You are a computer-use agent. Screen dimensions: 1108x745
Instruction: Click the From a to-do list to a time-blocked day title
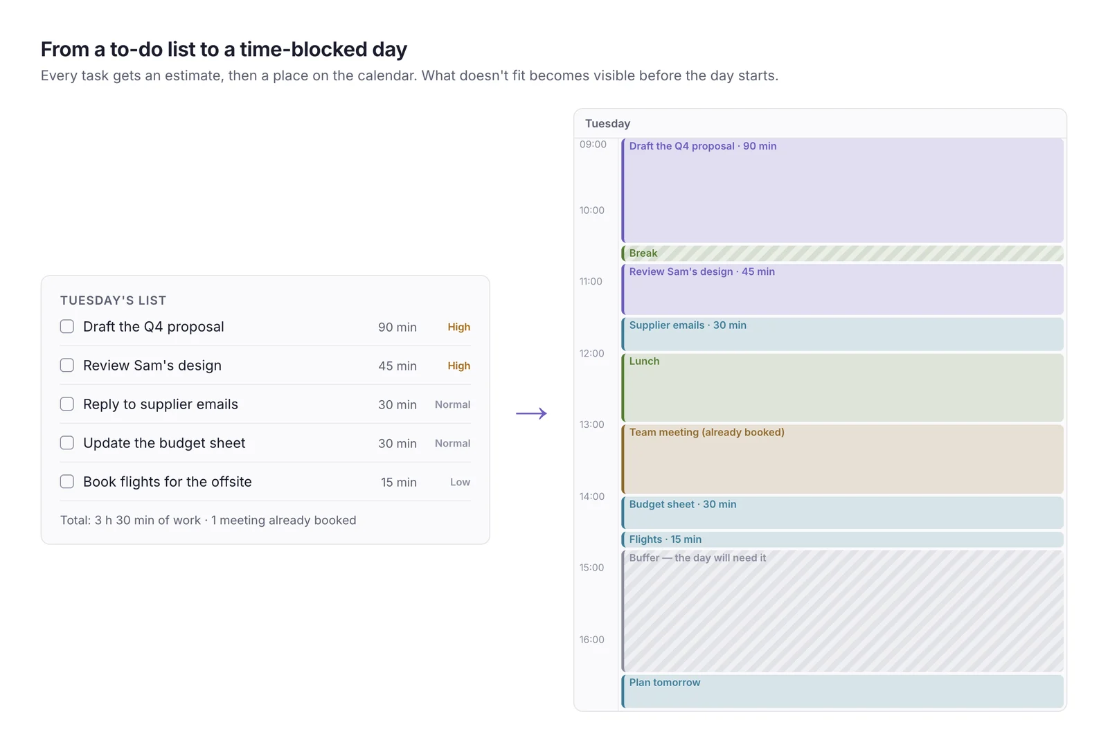pos(224,49)
